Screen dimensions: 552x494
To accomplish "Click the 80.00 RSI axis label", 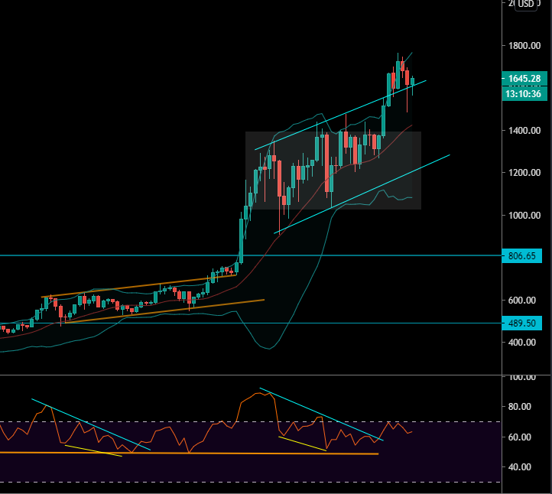I will point(523,407).
